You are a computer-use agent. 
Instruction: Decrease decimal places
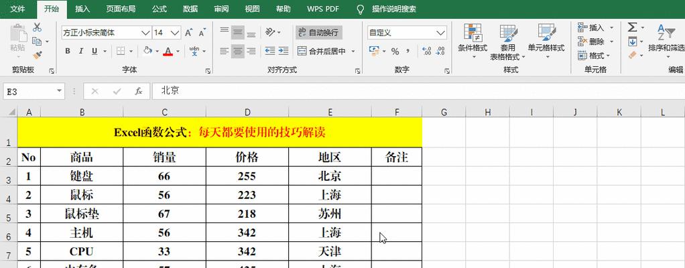440,52
